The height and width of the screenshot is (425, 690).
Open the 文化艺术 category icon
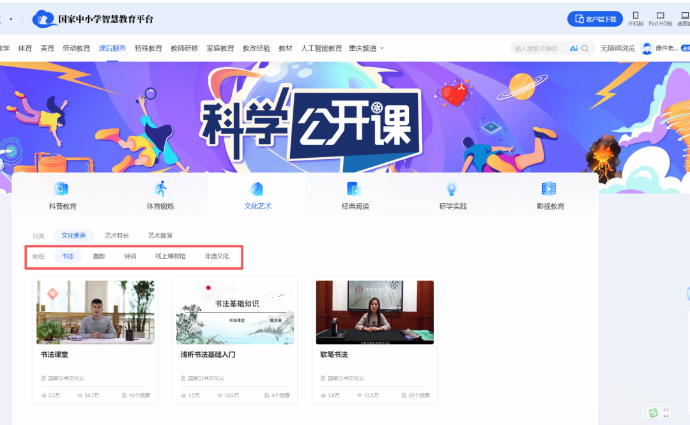pos(256,194)
